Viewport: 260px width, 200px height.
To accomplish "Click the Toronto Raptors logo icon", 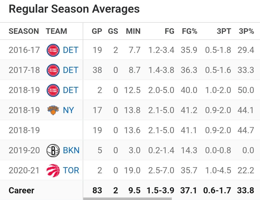I will pos(53,170).
